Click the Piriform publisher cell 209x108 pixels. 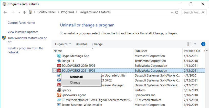click(140, 90)
